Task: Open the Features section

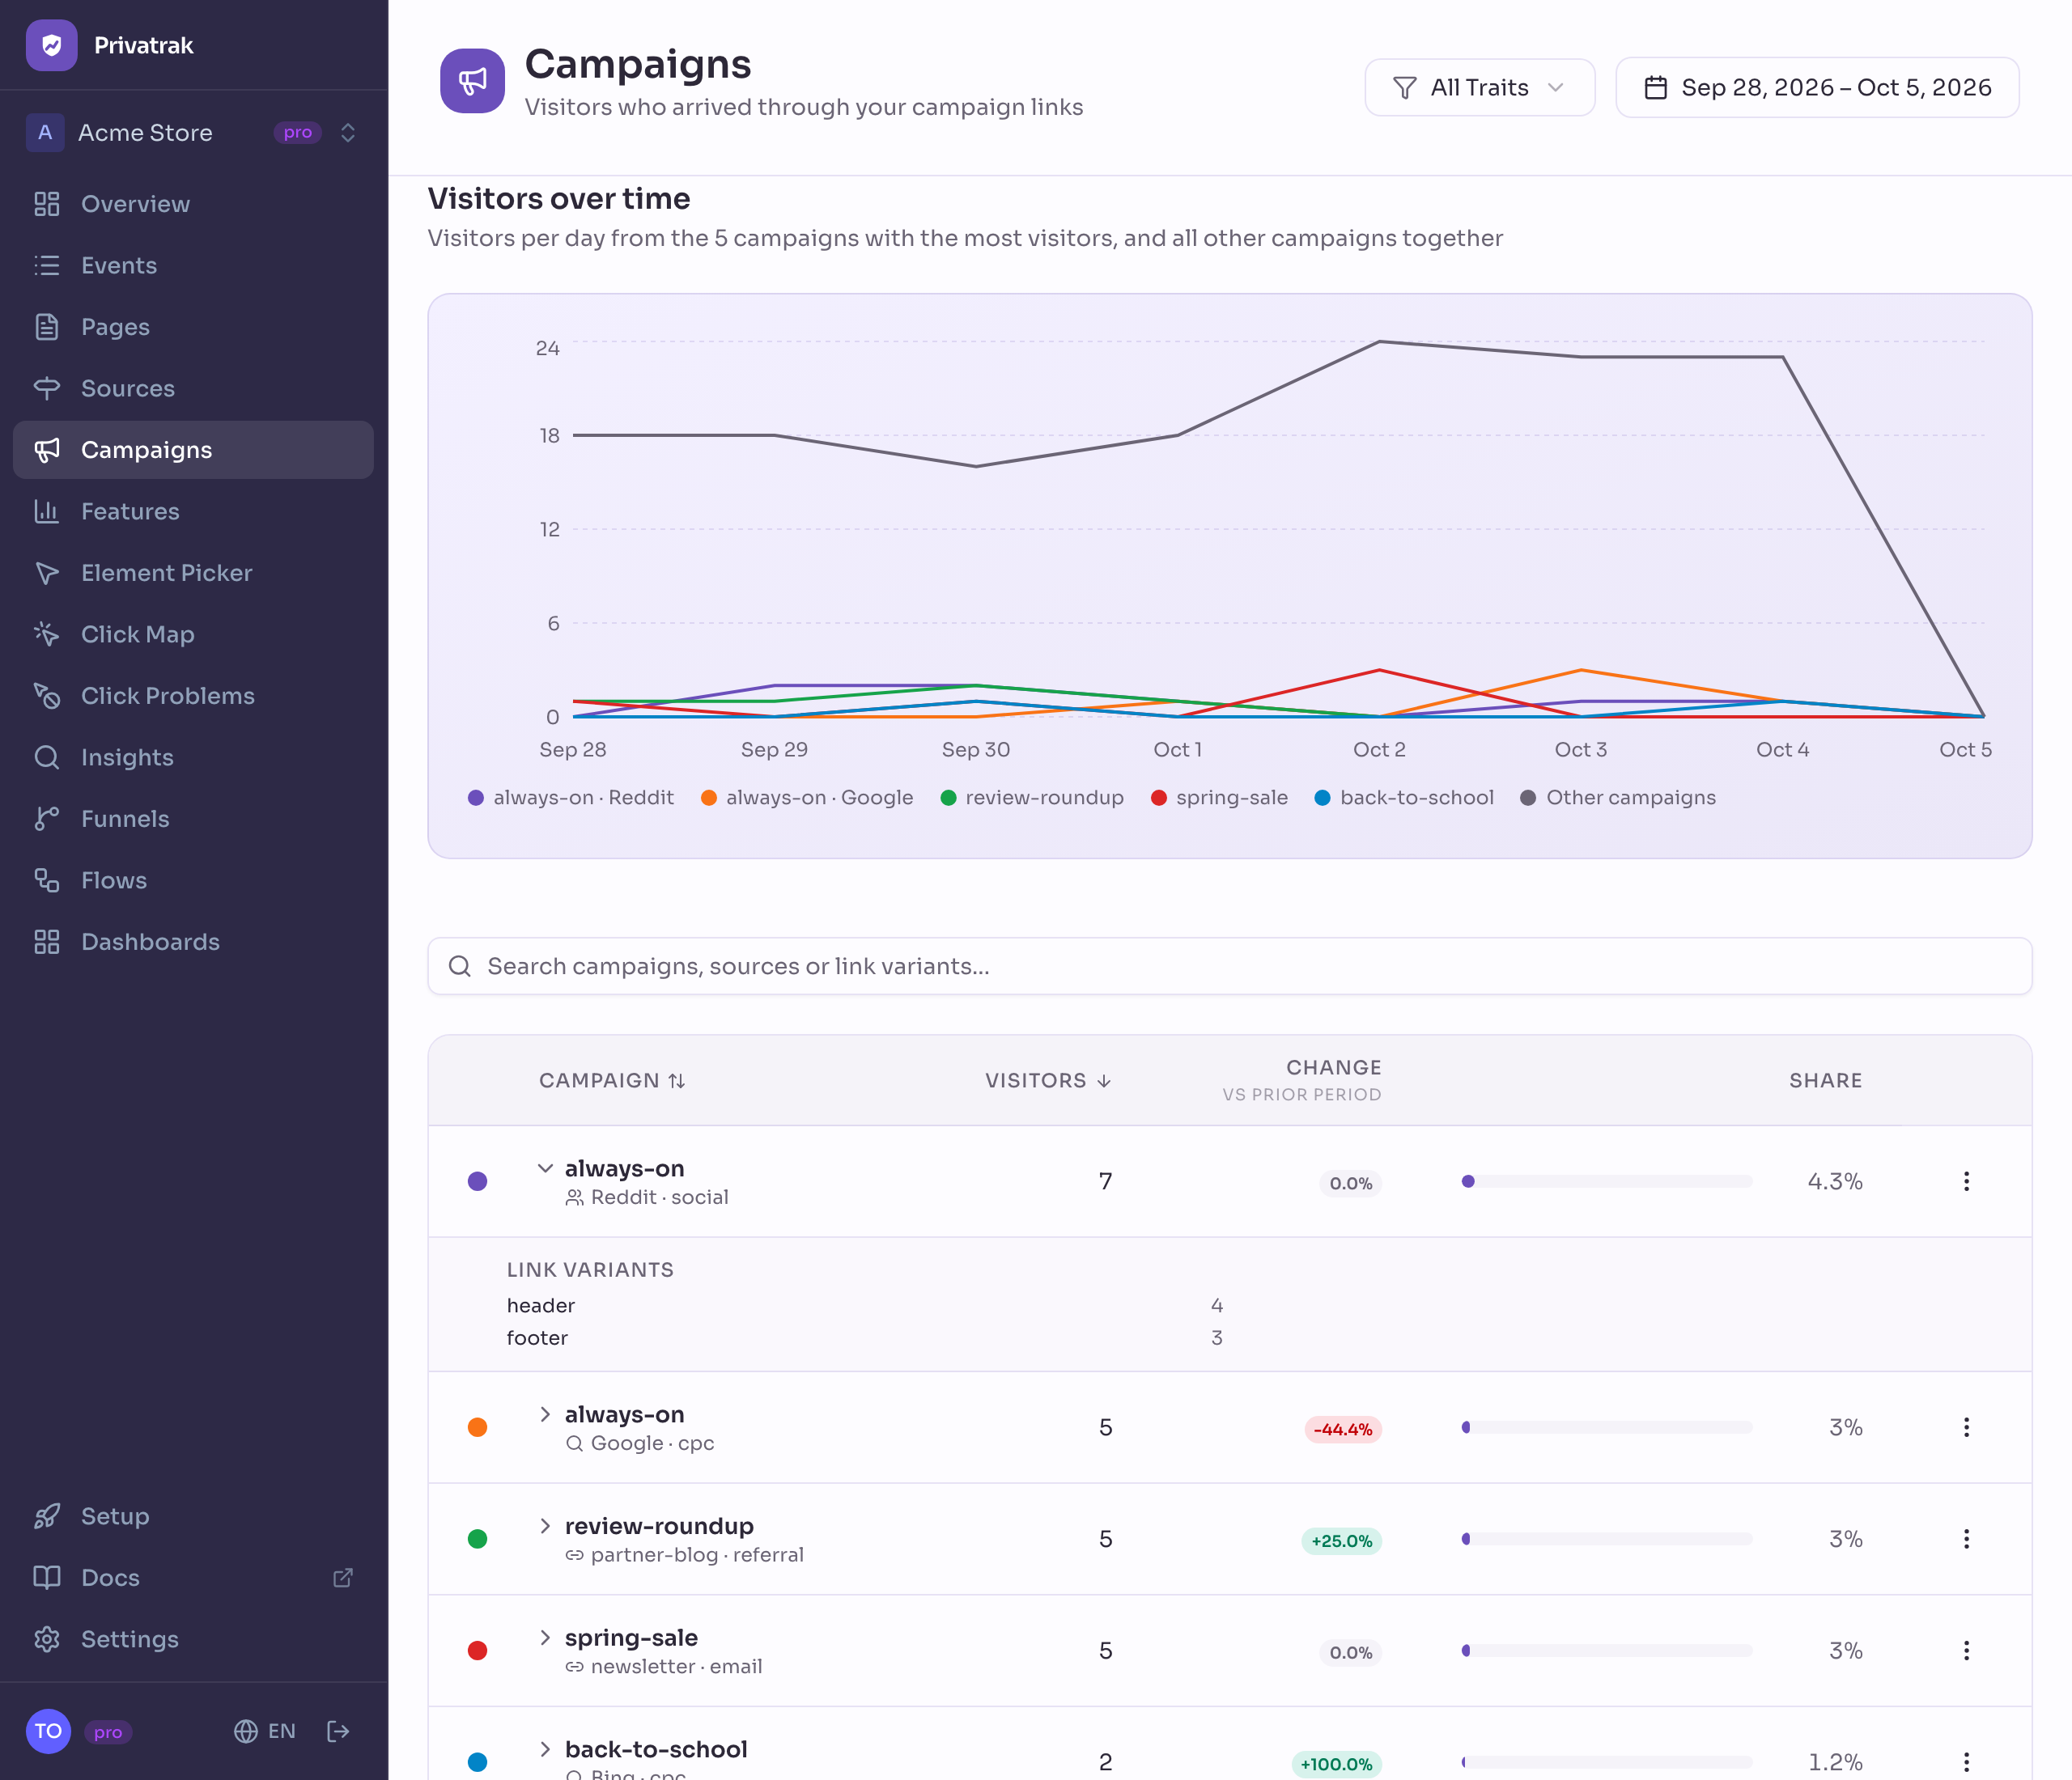Action: coord(193,511)
